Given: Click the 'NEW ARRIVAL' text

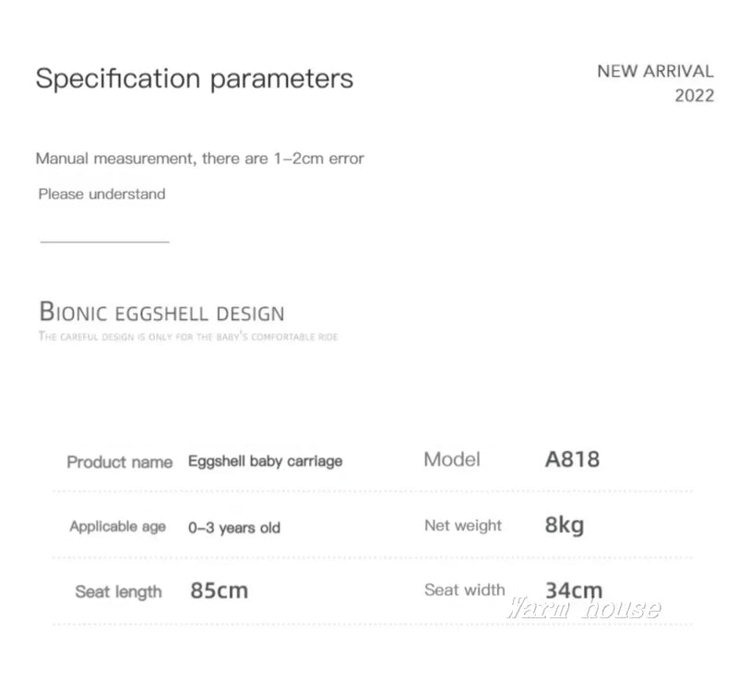Looking at the screenshot, I should [655, 71].
